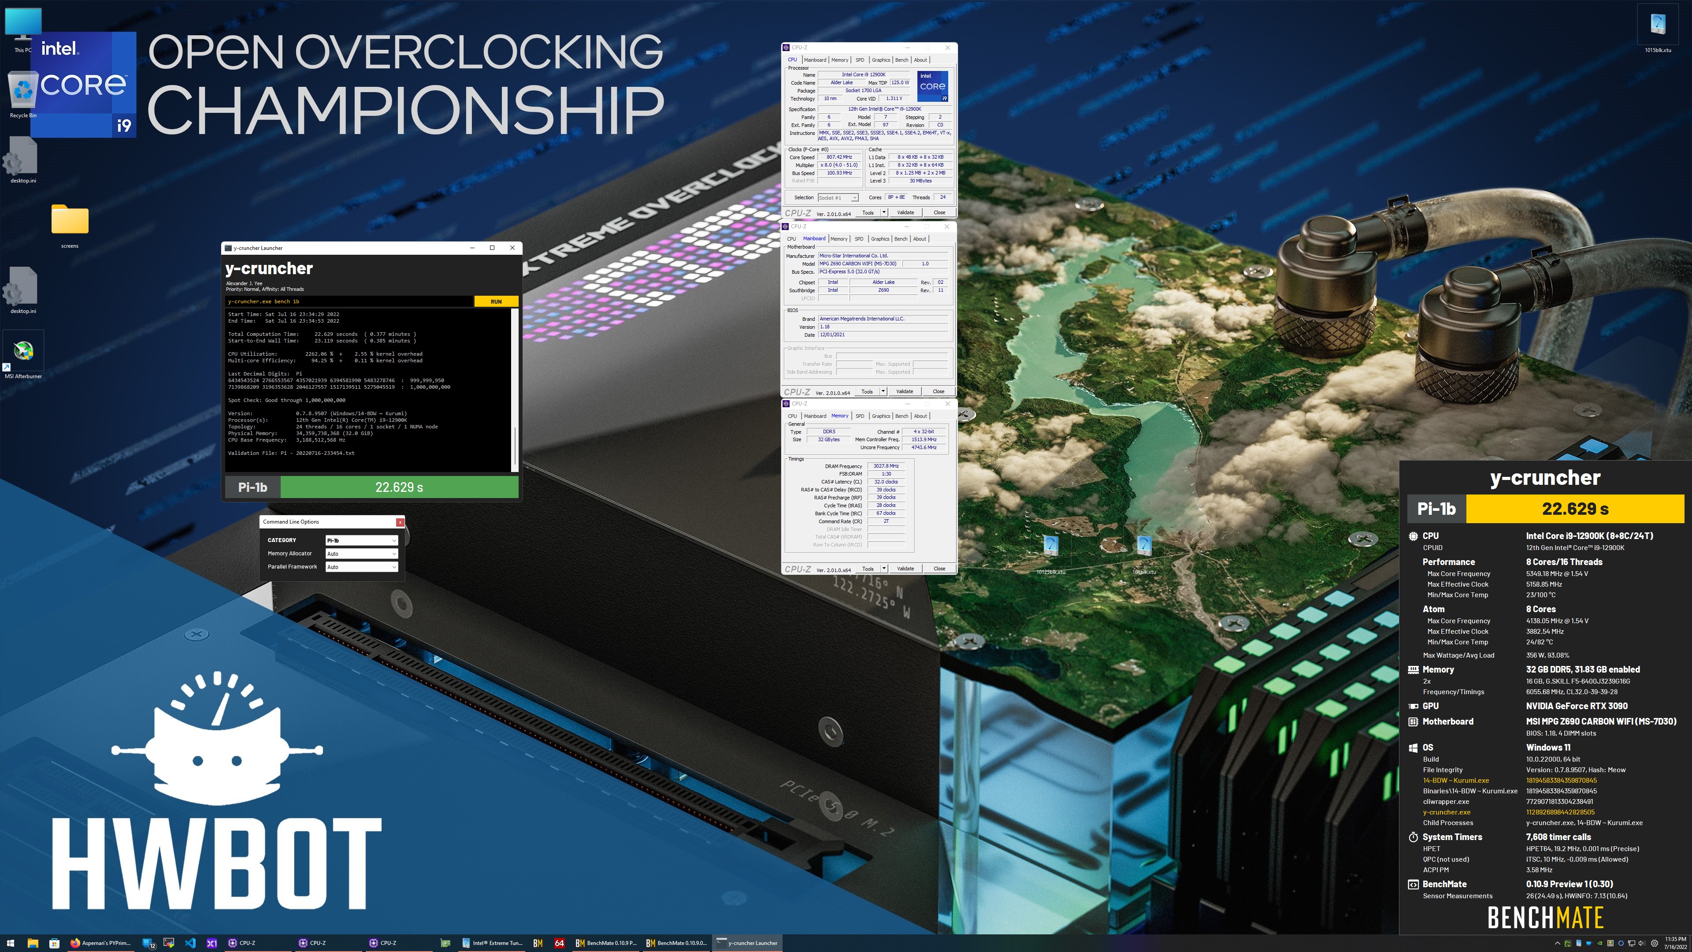Switch to SPD tab in CPU-Z Memory window
The image size is (1692, 952).
point(860,416)
